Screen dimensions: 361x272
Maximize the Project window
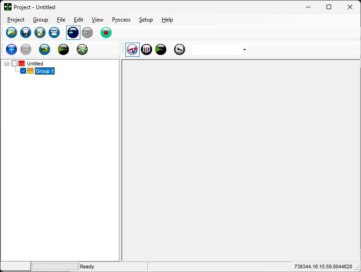[329, 7]
